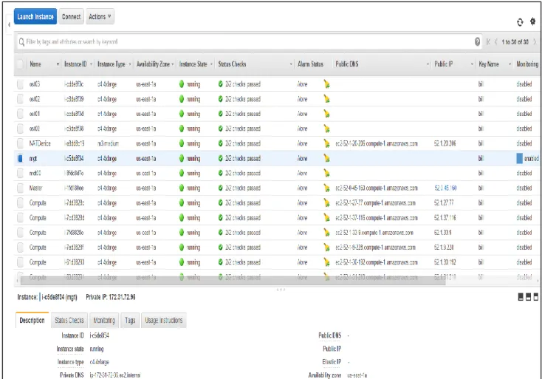Image resolution: width=542 pixels, height=379 pixels.
Task: Click the Connect button
Action: [71, 16]
